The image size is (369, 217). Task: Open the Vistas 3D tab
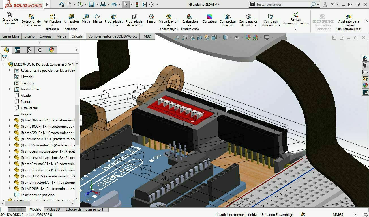[54, 210]
